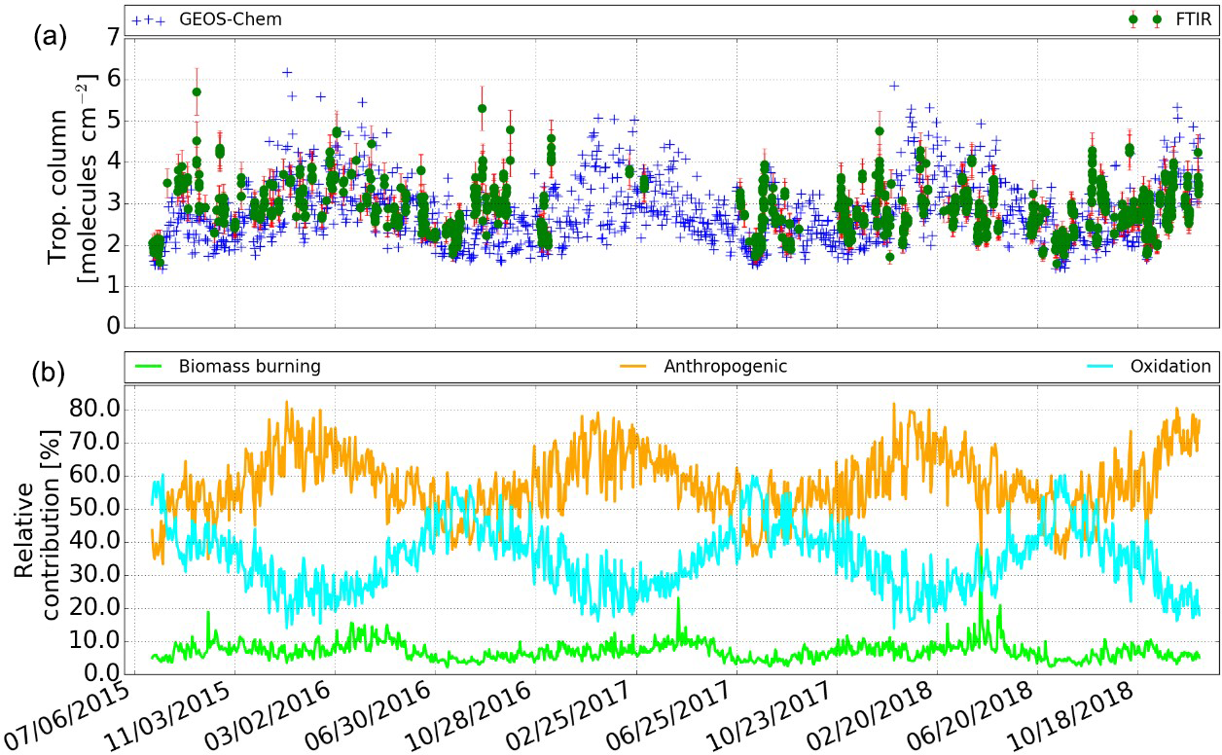The width and height of the screenshot is (1222, 755).
Task: Click the panel (a) label
Action: coord(50,36)
